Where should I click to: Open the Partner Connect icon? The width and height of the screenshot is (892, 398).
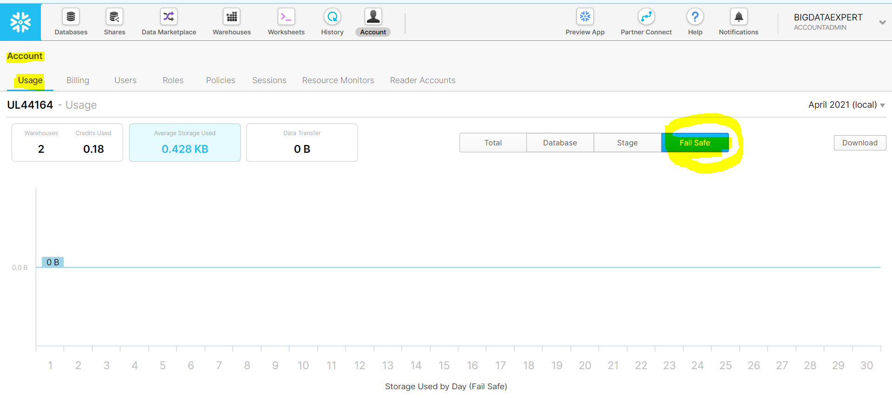pyautogui.click(x=646, y=17)
